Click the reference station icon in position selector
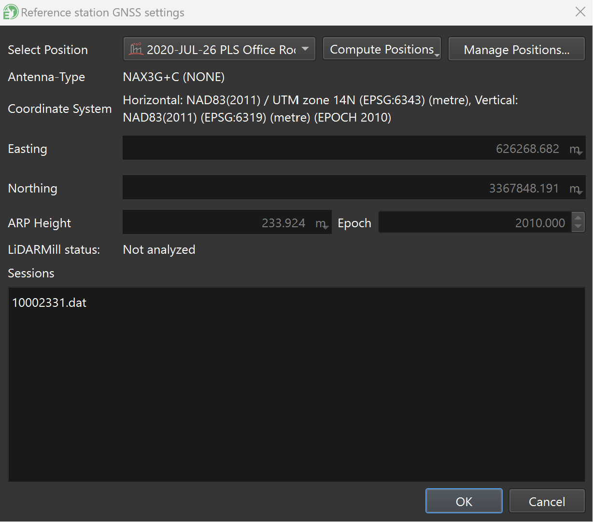Image resolution: width=593 pixels, height=522 pixels. [x=136, y=49]
